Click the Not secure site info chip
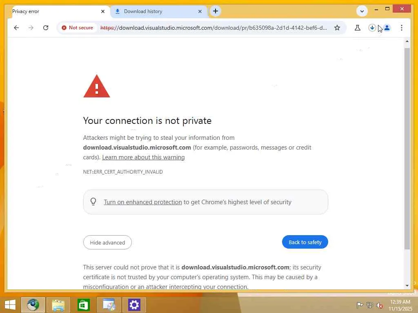Image resolution: width=418 pixels, height=313 pixels. [x=77, y=28]
